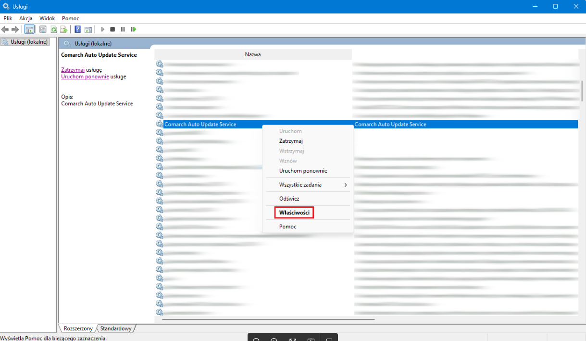Open the Widok menu
This screenshot has width=586, height=341.
(47, 18)
